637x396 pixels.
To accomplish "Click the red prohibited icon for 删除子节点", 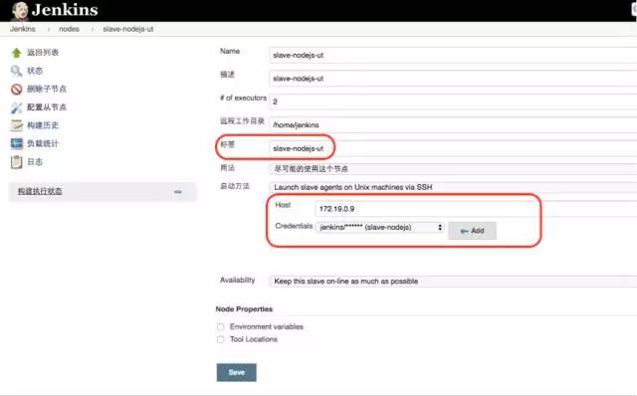I will pyautogui.click(x=16, y=89).
